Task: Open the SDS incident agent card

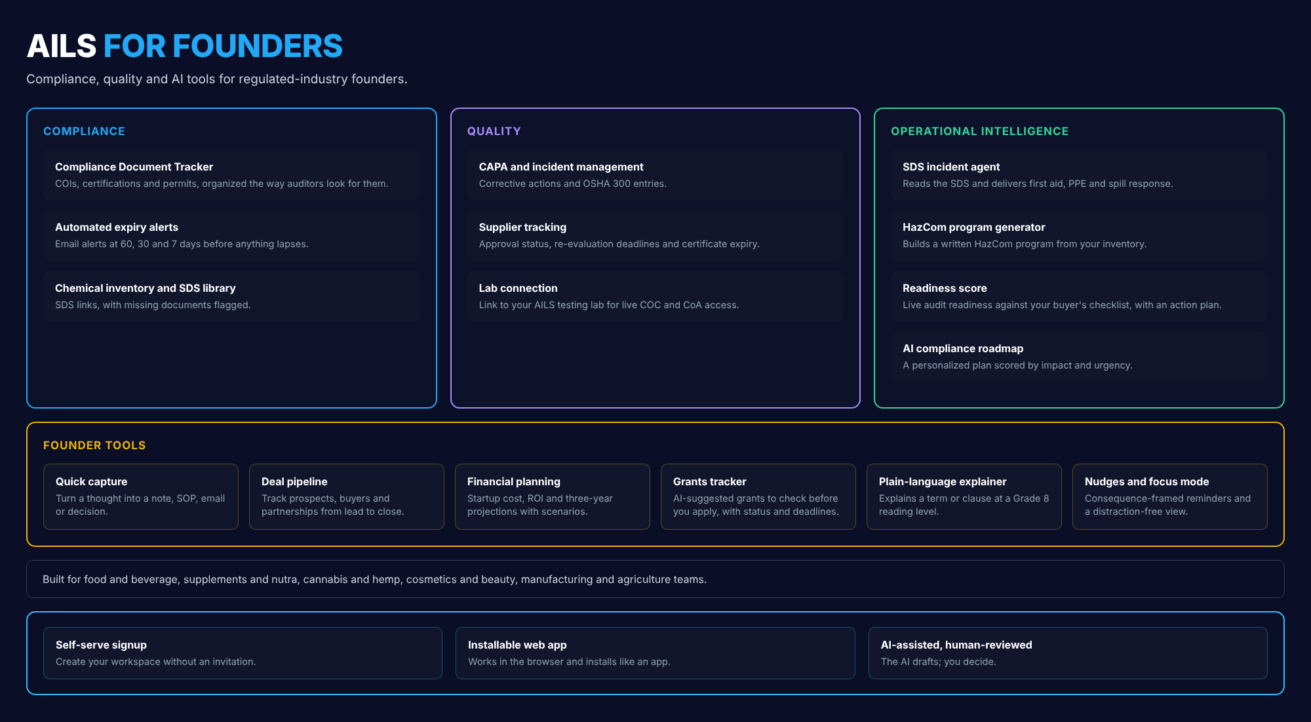Action: (1079, 175)
